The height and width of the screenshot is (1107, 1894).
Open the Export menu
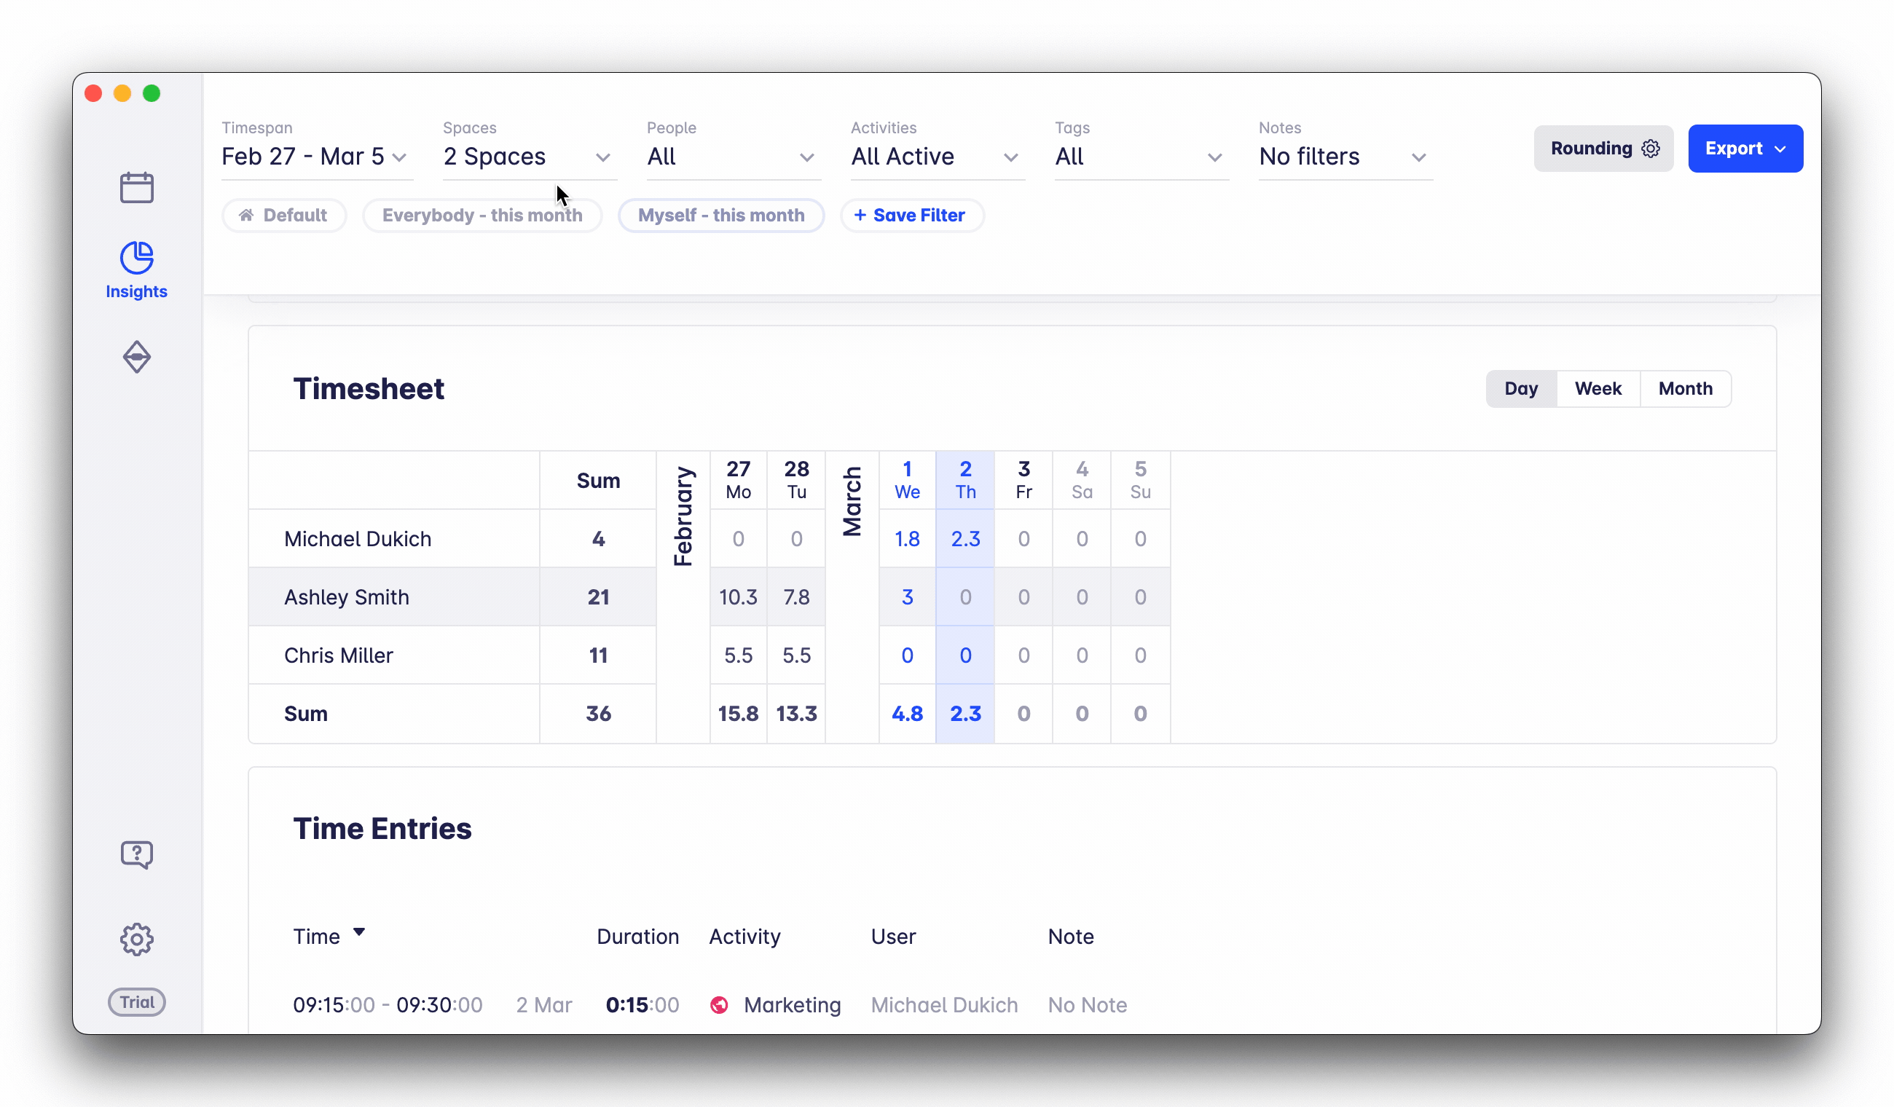coord(1745,149)
